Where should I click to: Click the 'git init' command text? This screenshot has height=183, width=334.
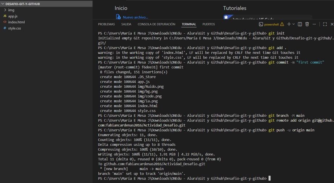276,33
